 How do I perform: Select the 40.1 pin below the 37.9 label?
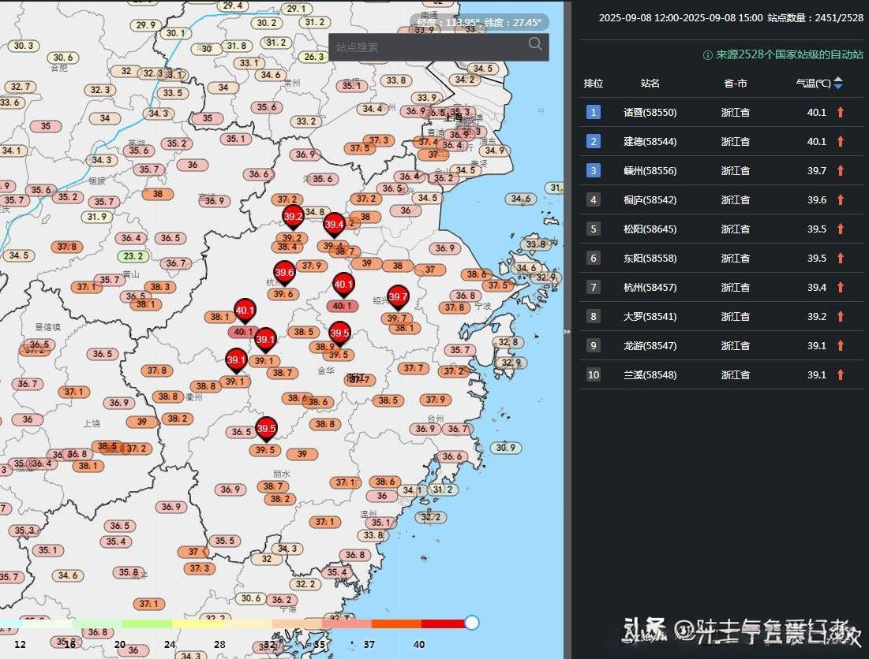tap(343, 285)
